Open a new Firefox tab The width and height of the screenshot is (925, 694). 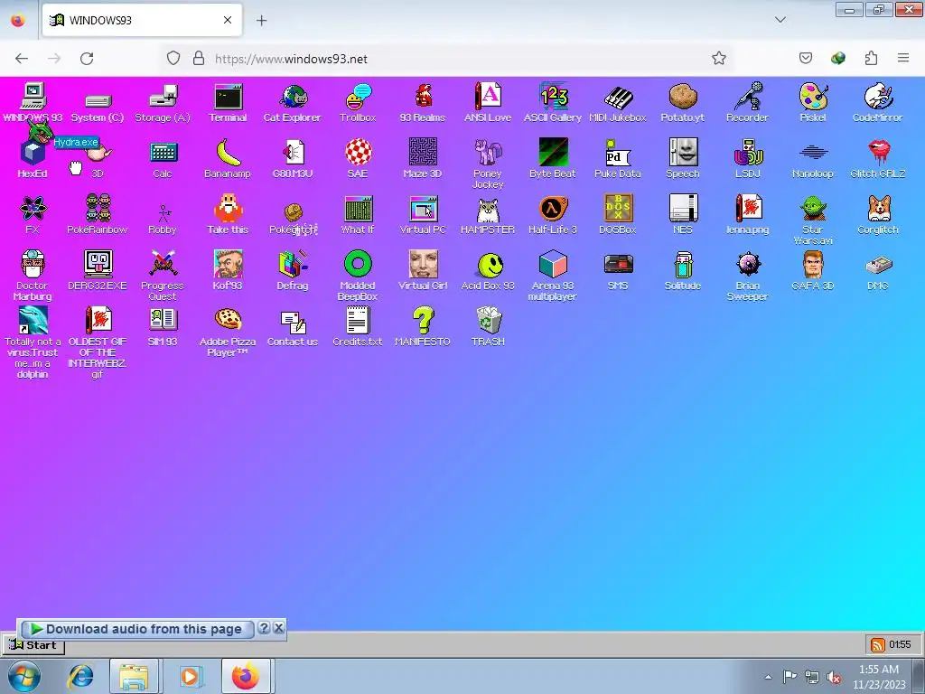(x=261, y=20)
